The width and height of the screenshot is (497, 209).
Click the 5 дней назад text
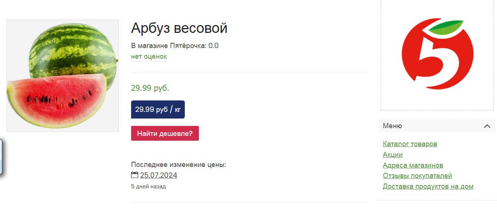[x=148, y=186]
